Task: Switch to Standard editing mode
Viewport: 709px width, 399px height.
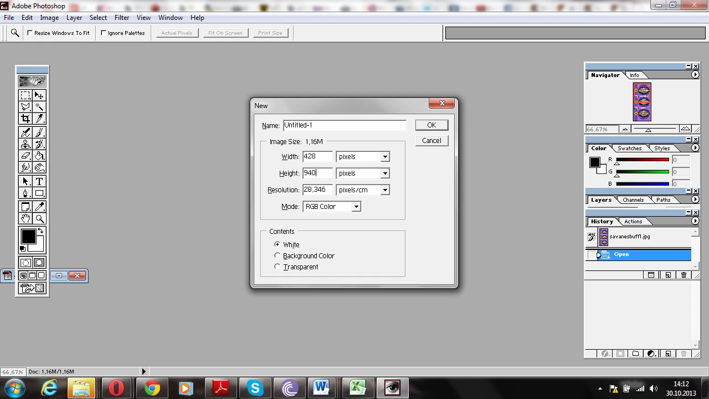Action: (25, 263)
